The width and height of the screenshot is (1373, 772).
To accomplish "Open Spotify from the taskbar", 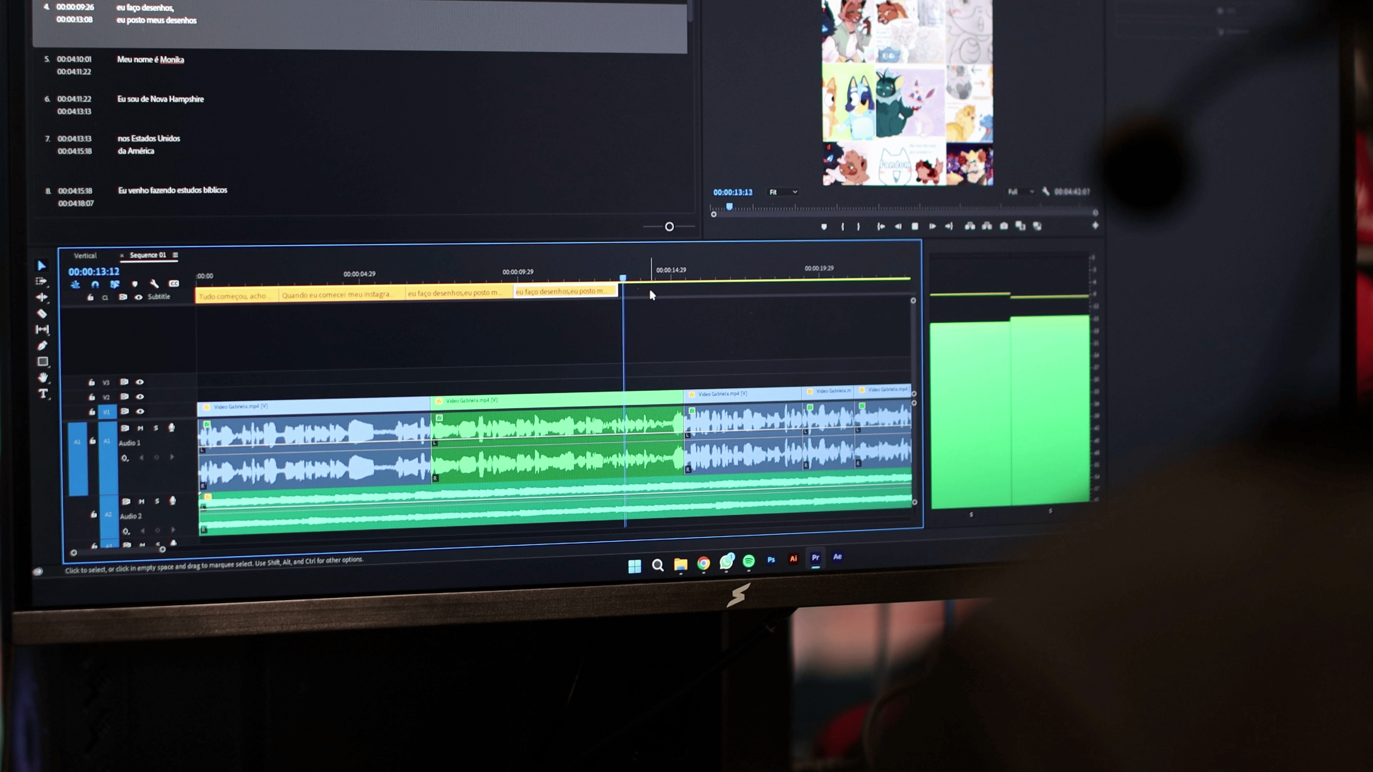I will pos(748,561).
